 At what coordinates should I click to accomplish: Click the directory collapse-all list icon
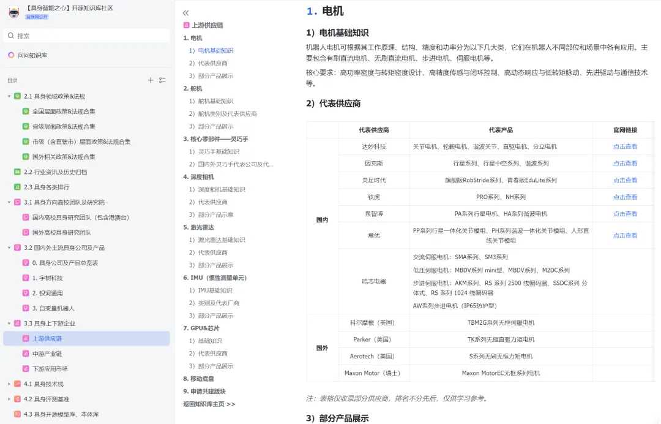click(x=162, y=80)
